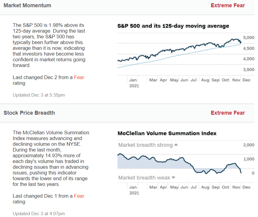This screenshot has height=217, width=258.
Task: Click the Market breadth weak label
Action: 144,178
